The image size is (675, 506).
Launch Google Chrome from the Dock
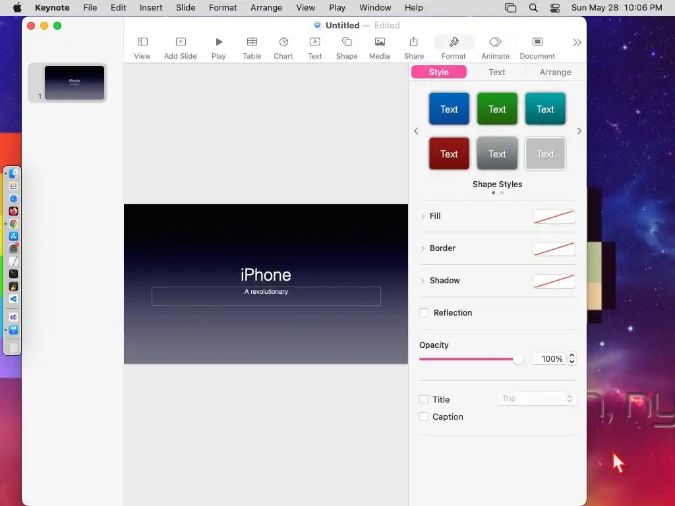[x=13, y=224]
